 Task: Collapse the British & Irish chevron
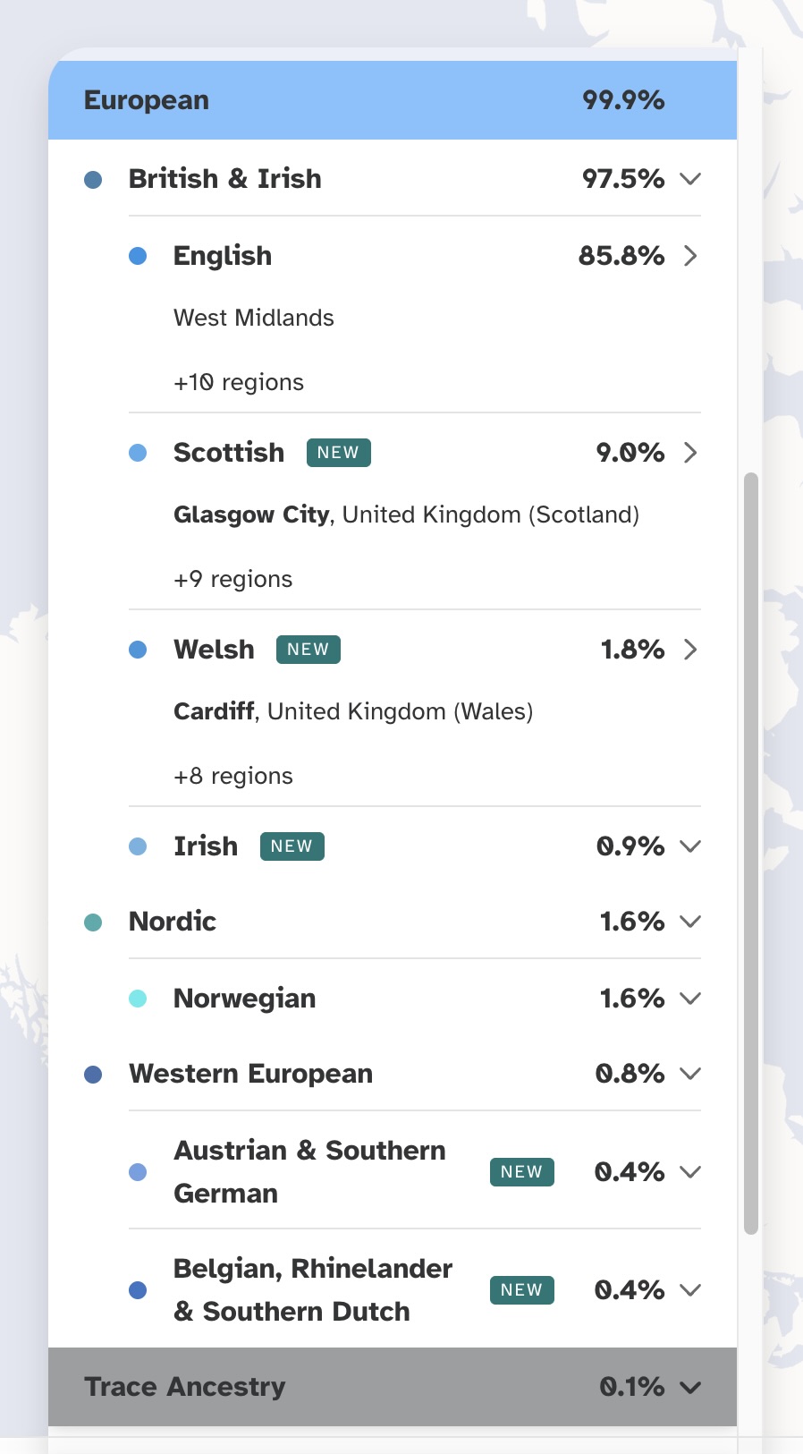pos(689,179)
